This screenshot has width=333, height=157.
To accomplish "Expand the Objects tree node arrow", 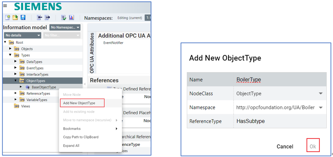I will click(10, 48).
